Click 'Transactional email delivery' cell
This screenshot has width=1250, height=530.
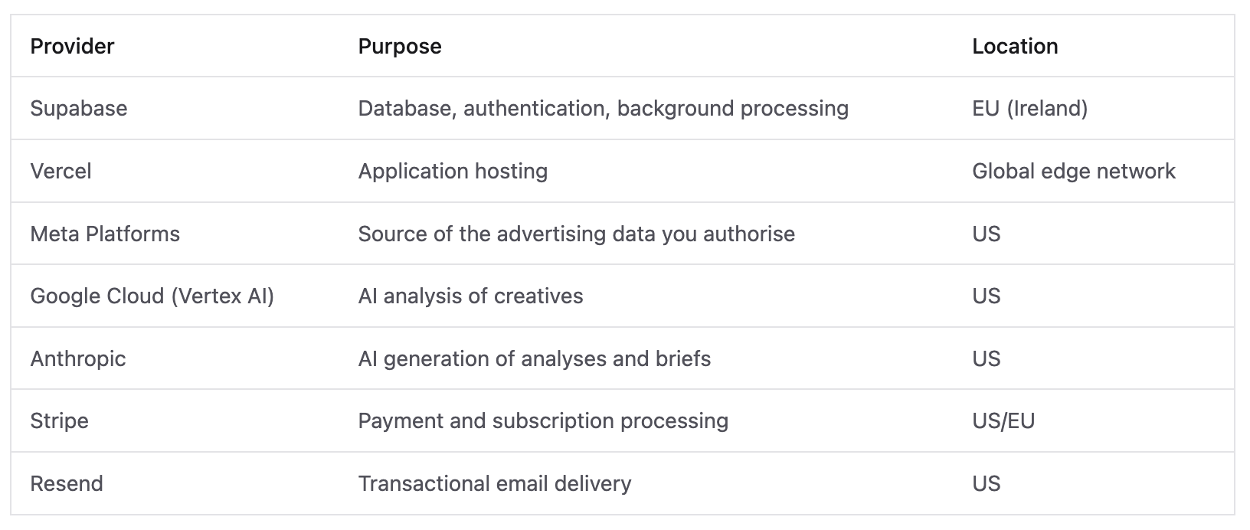[x=495, y=483]
